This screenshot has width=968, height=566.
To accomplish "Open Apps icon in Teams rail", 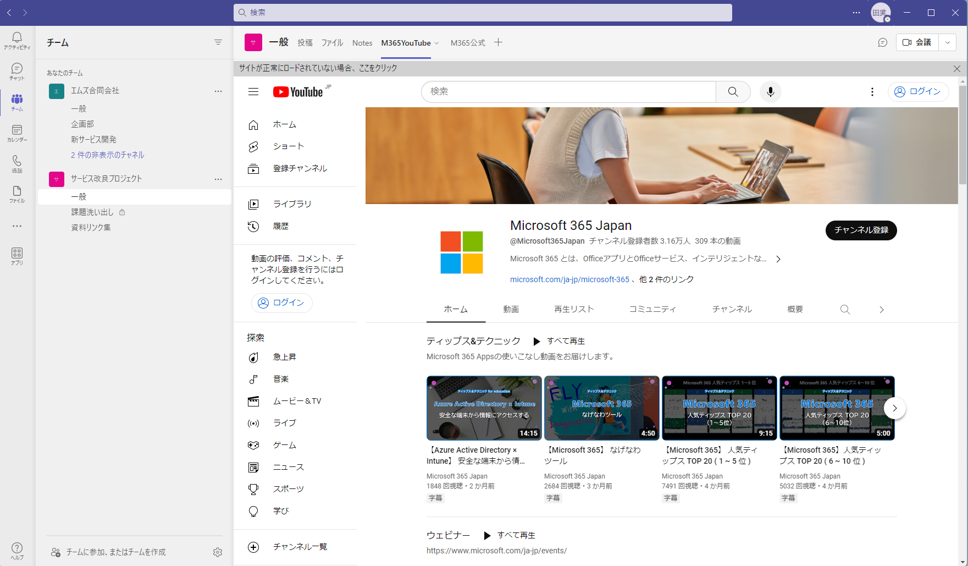I will (x=17, y=256).
